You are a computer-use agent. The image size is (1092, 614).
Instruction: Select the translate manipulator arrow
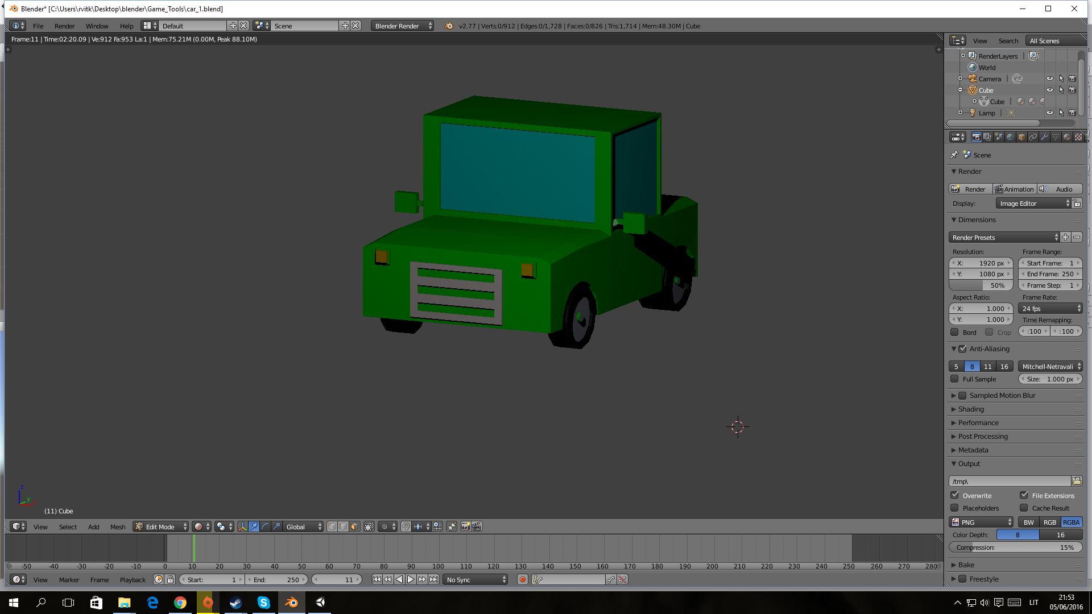254,526
